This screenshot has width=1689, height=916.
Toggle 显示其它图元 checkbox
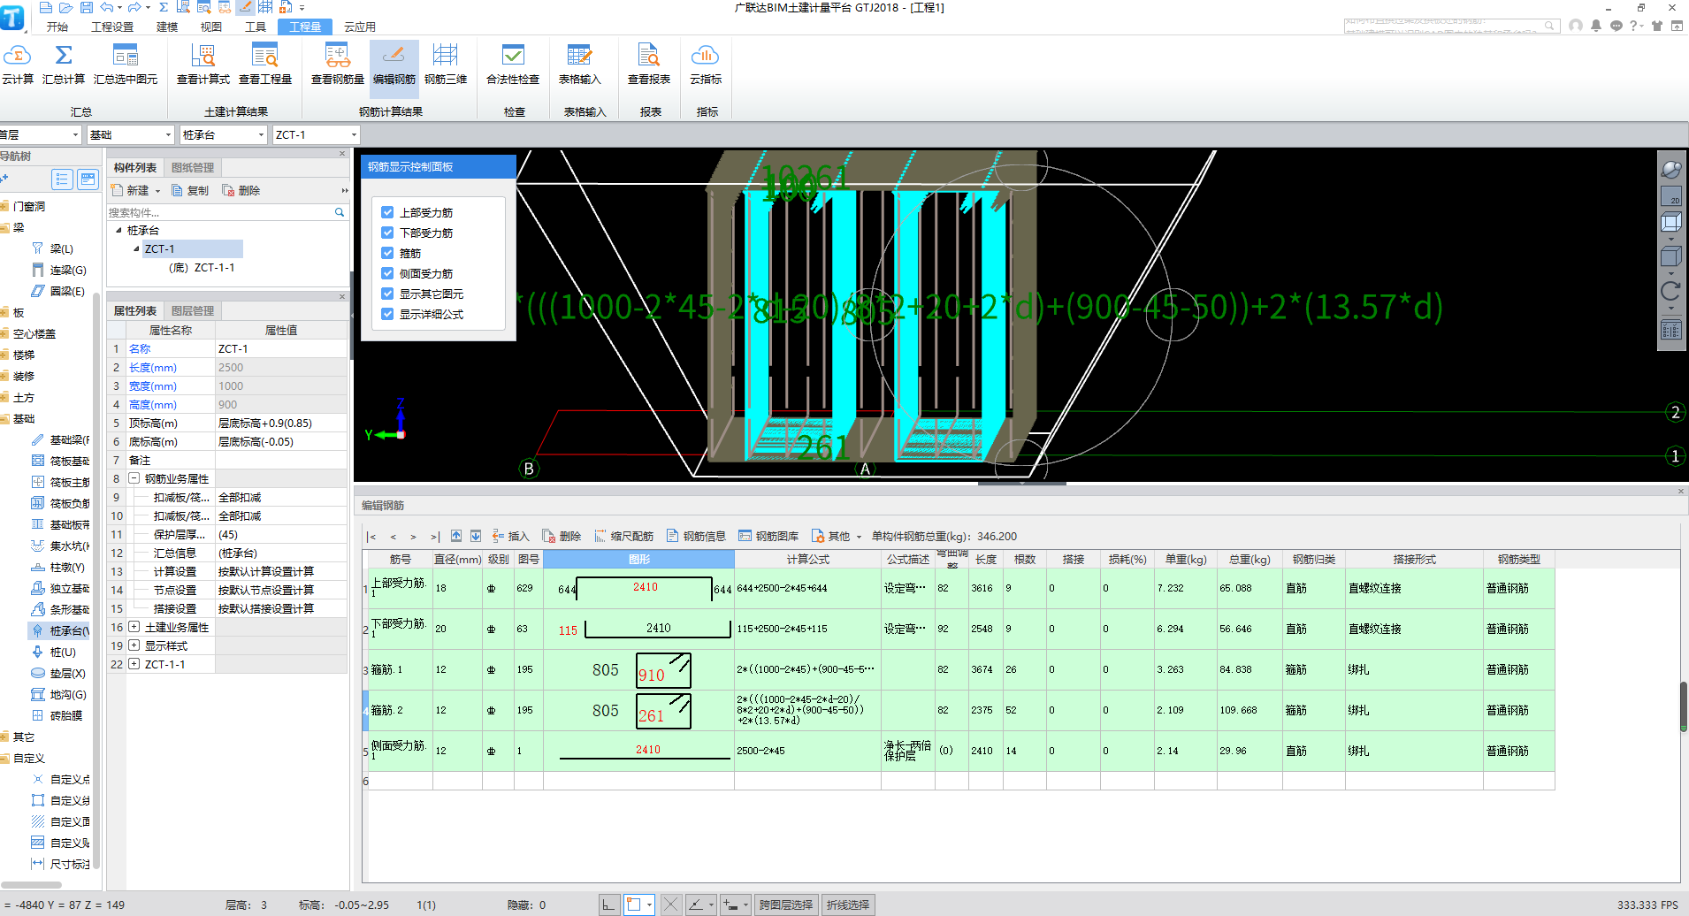click(387, 294)
